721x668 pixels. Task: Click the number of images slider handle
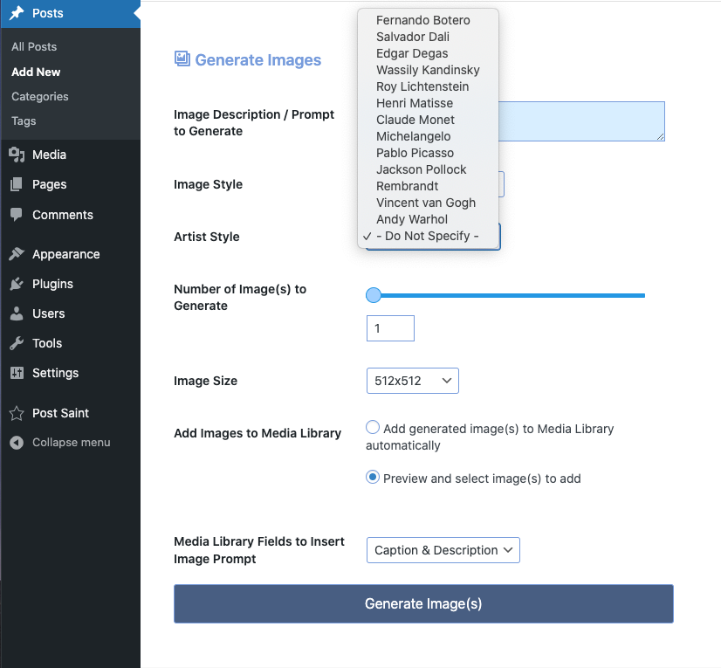[x=374, y=295]
